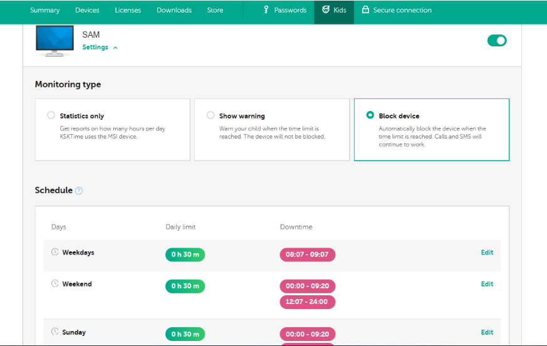The height and width of the screenshot is (346, 547).
Task: Click Sunday 00:00 - 09:20 downtime badge
Action: pos(308,334)
